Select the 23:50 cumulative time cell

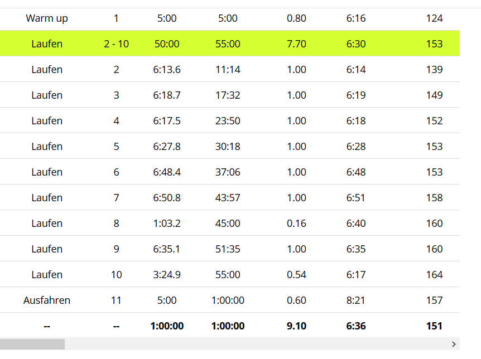tap(228, 121)
